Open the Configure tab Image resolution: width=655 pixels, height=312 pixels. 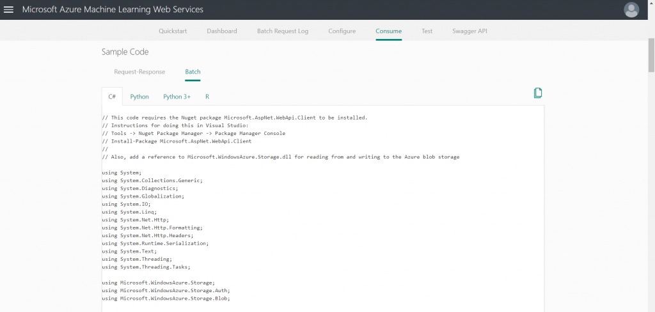click(x=342, y=31)
